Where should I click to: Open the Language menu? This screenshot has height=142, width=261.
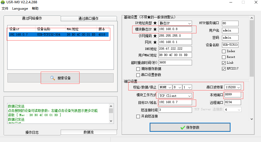point(20,9)
